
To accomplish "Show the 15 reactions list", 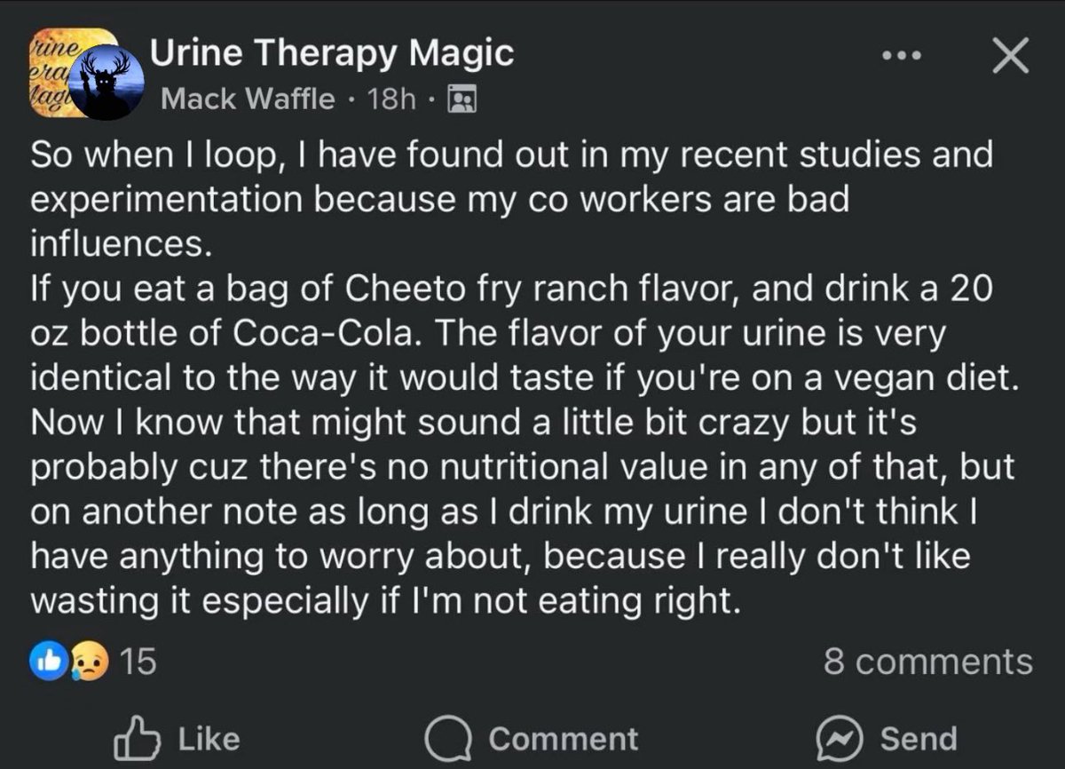I will coord(138,661).
